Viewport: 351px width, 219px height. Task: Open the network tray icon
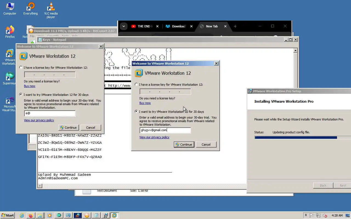[x=318, y=215]
